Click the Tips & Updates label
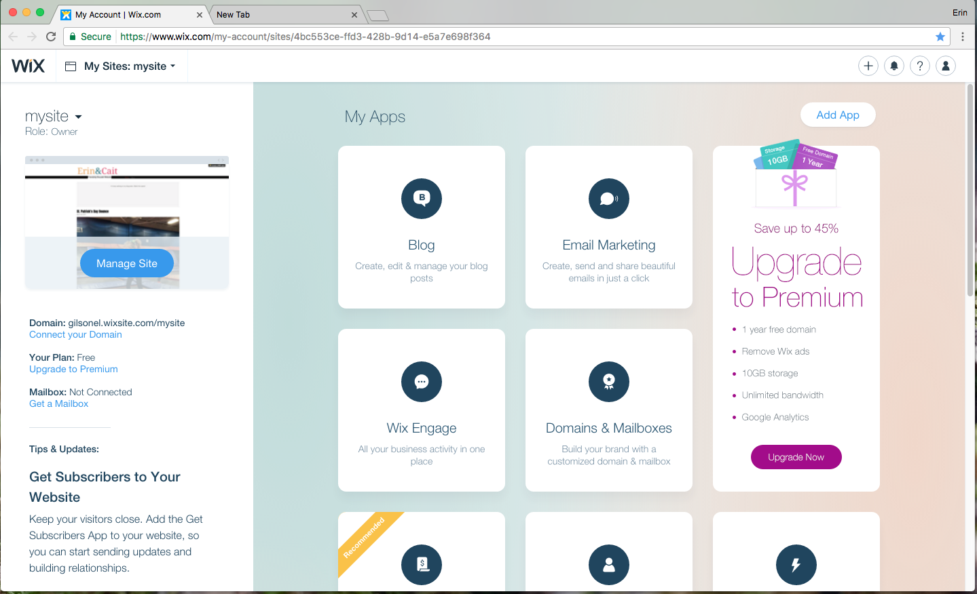 click(64, 449)
